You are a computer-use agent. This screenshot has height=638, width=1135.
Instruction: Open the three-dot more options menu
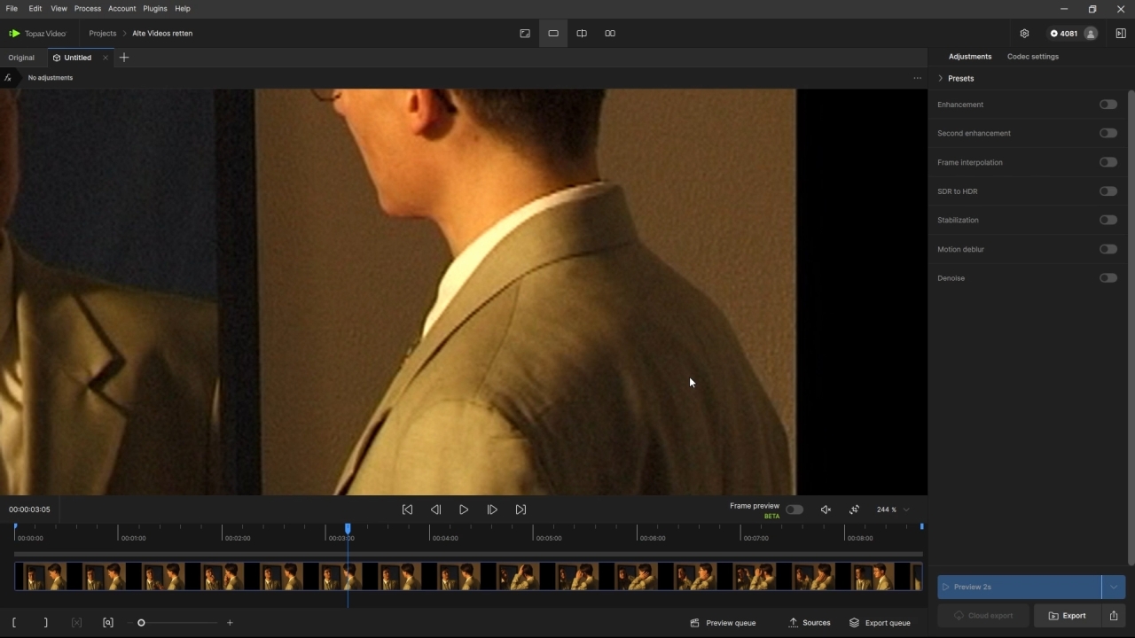[x=918, y=78]
